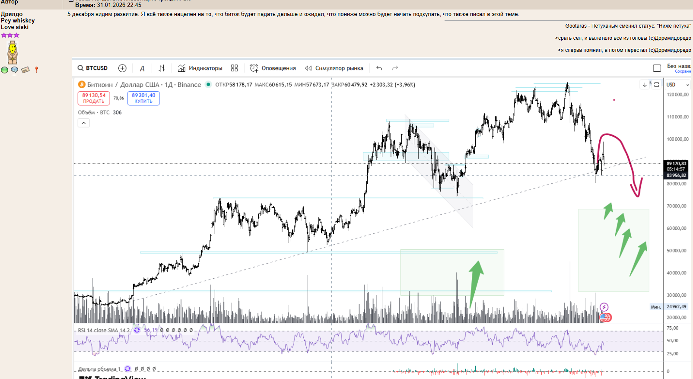693x379 pixels.
Task: Click the ЗАКР 60 479,92 close value
Action: tap(350, 85)
